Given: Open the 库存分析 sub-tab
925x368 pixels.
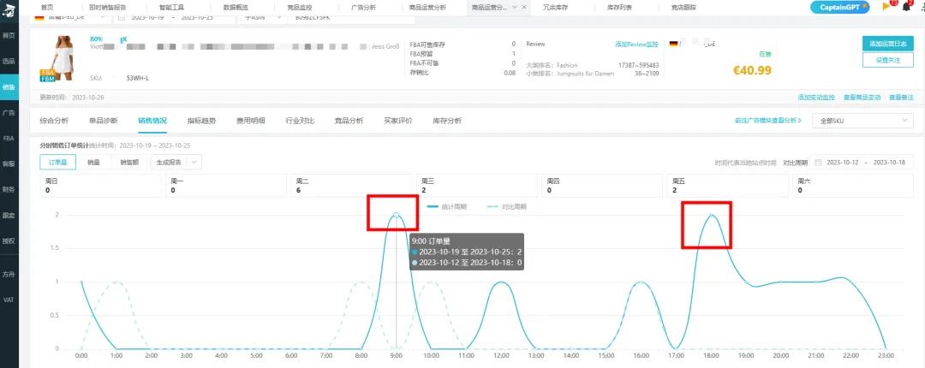Looking at the screenshot, I should click(x=447, y=121).
